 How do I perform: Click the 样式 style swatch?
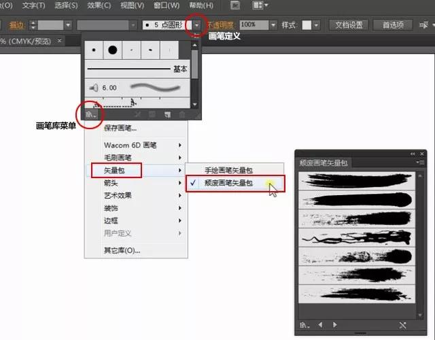click(x=307, y=25)
